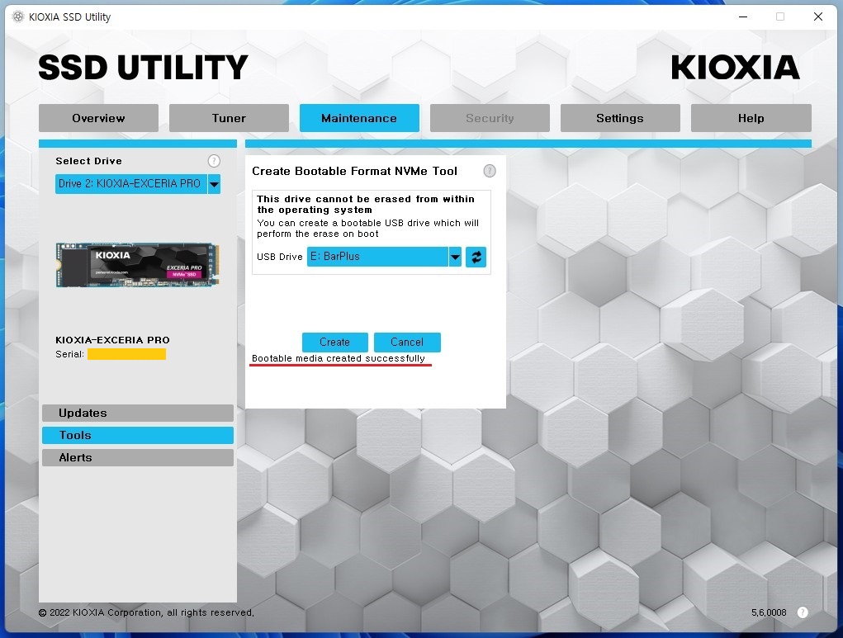843x638 pixels.
Task: Select the Maintenance tab
Action: coord(359,118)
